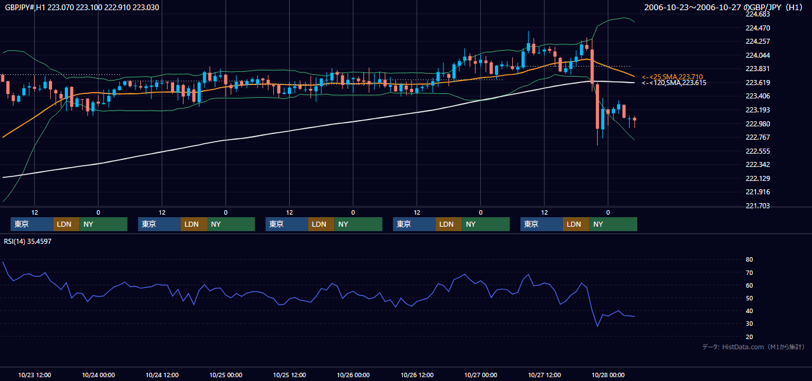Click the 221.703 price axis label
This screenshot has width=812, height=381.
pyautogui.click(x=757, y=206)
